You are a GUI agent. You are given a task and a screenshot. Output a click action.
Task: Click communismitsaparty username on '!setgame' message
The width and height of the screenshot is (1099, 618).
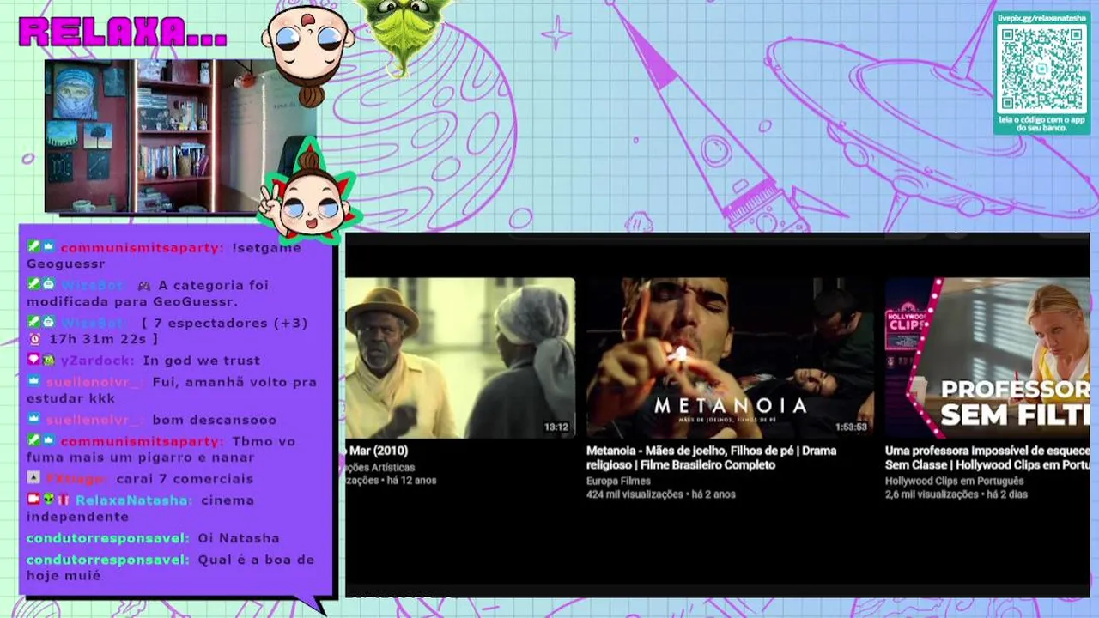142,248
